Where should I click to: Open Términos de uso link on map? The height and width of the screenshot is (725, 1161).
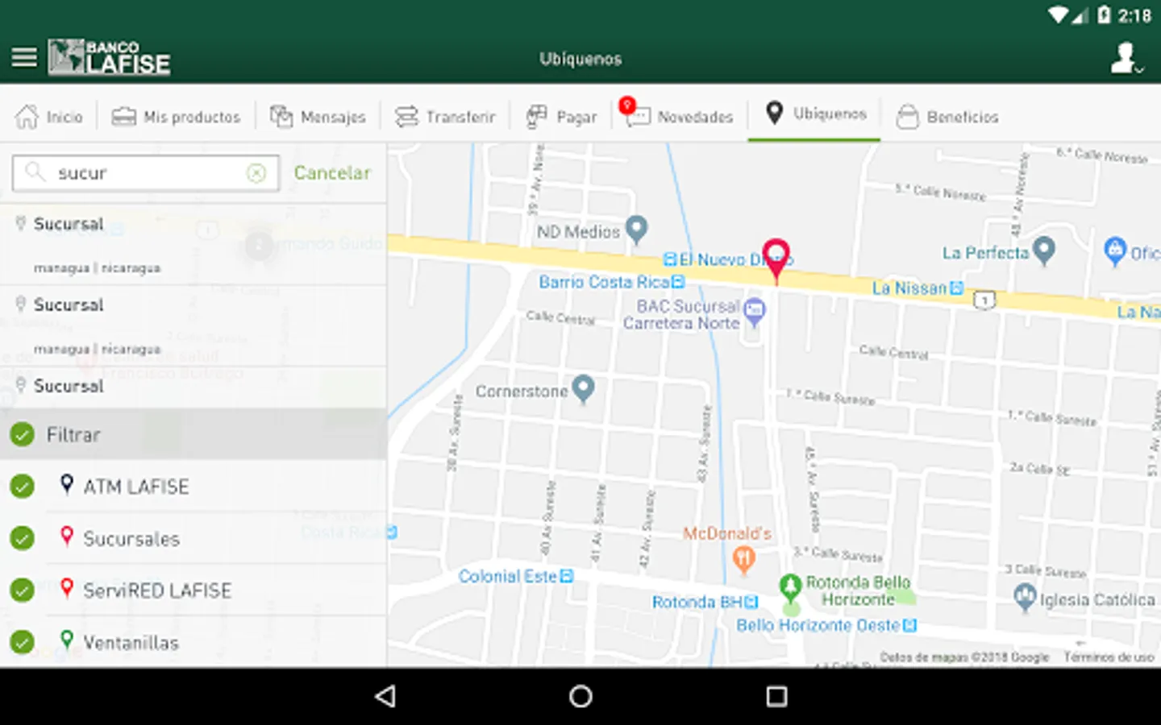click(1109, 657)
